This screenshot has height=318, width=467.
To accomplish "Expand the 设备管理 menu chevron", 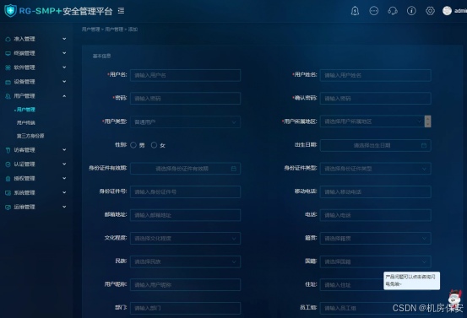I will click(x=64, y=82).
